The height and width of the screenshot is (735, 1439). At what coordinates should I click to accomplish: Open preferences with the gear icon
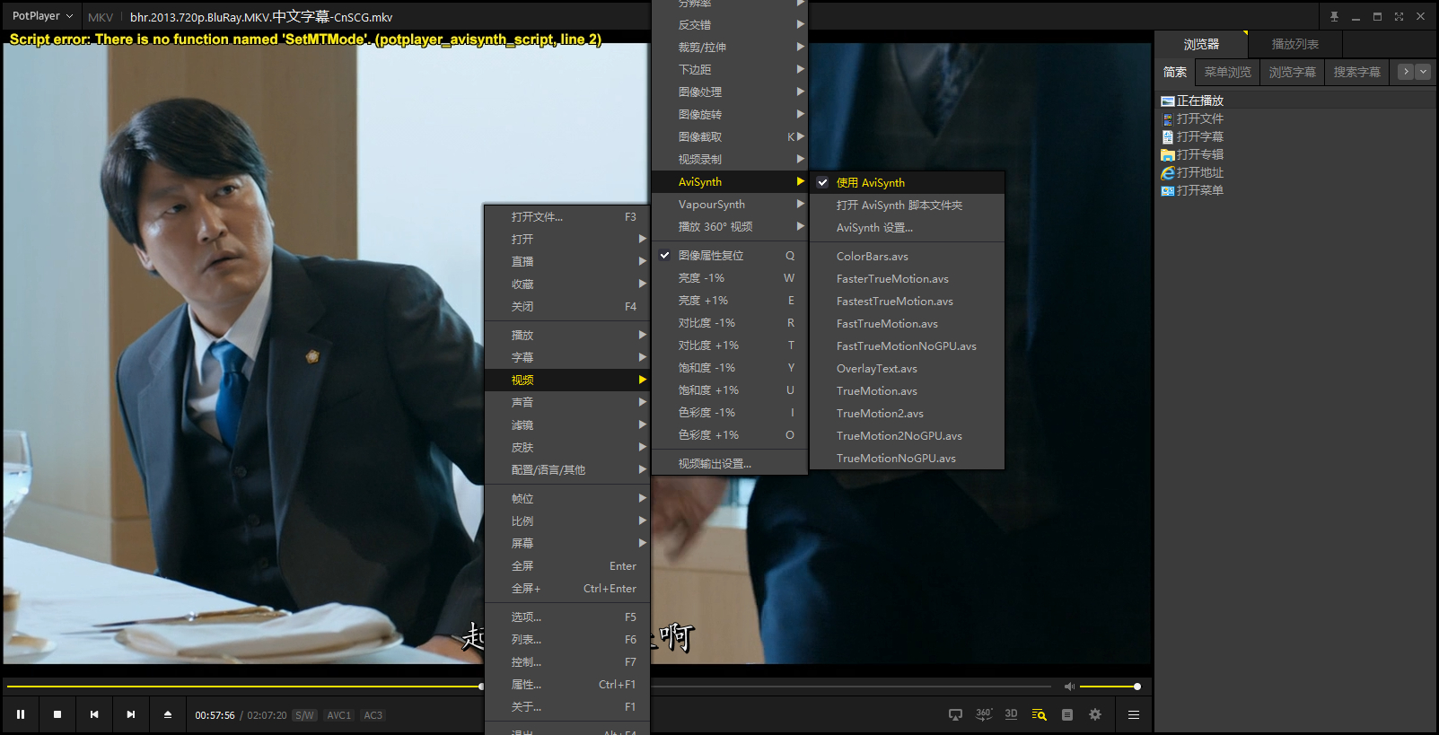(x=1095, y=714)
